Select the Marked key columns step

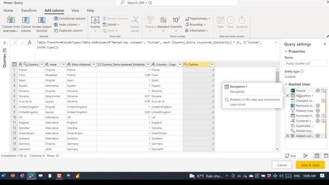click(305, 131)
